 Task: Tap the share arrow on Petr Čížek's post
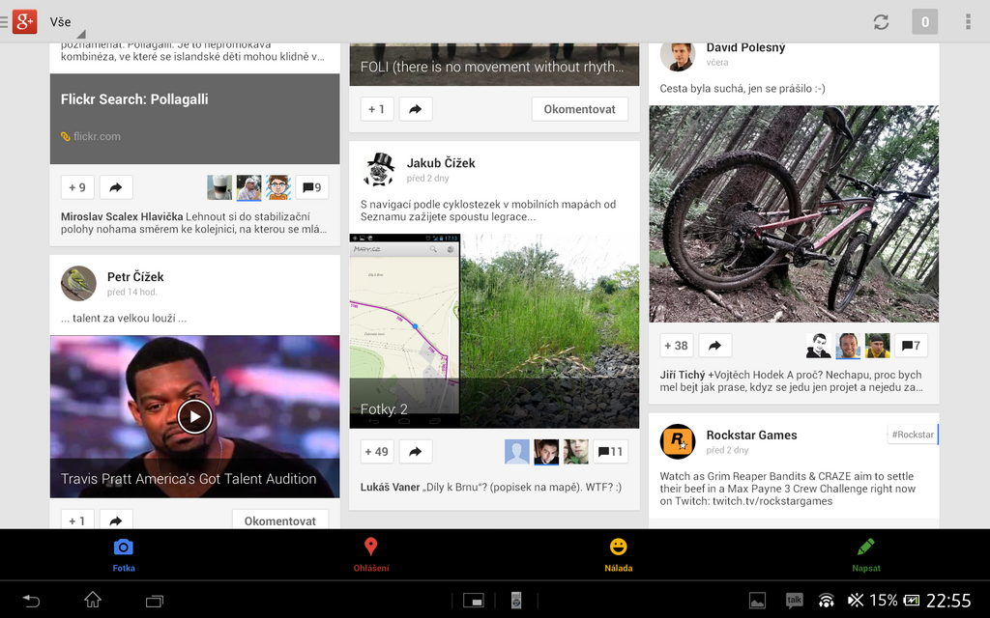click(116, 520)
